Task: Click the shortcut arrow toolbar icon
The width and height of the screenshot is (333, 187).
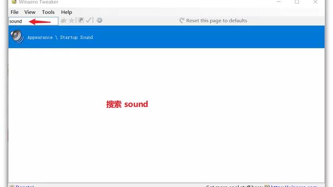Action: 81,20
